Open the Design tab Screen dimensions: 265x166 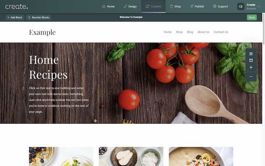pyautogui.click(x=130, y=6)
